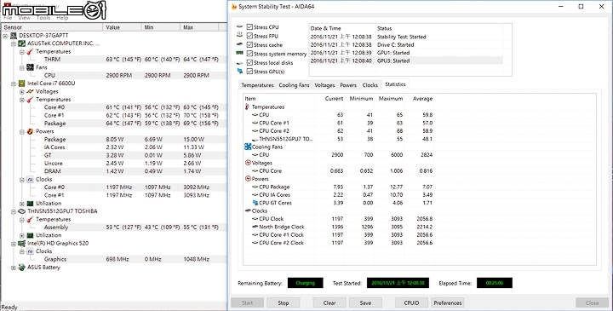Select the 'Drive C: Started' log entry
The image size is (613, 311).
pyautogui.click(x=406, y=44)
